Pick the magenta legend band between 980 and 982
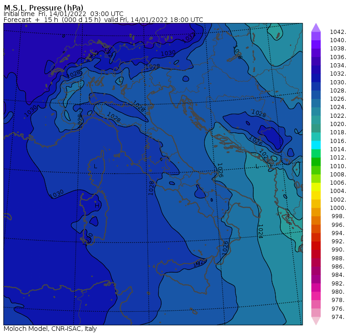 coord(316,287)
